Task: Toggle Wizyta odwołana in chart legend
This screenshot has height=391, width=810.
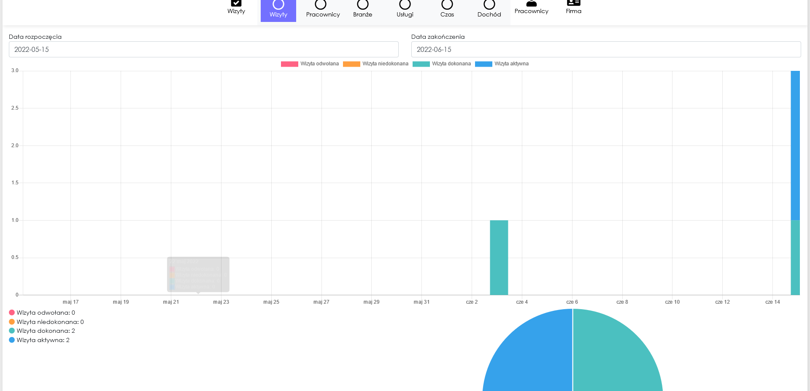Action: point(310,64)
